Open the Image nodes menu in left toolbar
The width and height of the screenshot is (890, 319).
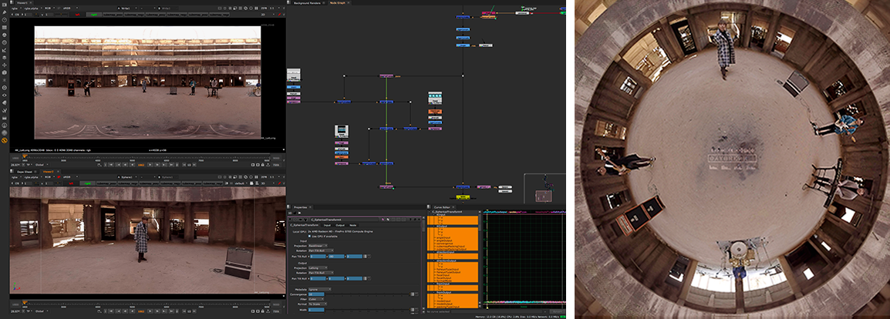[5, 5]
